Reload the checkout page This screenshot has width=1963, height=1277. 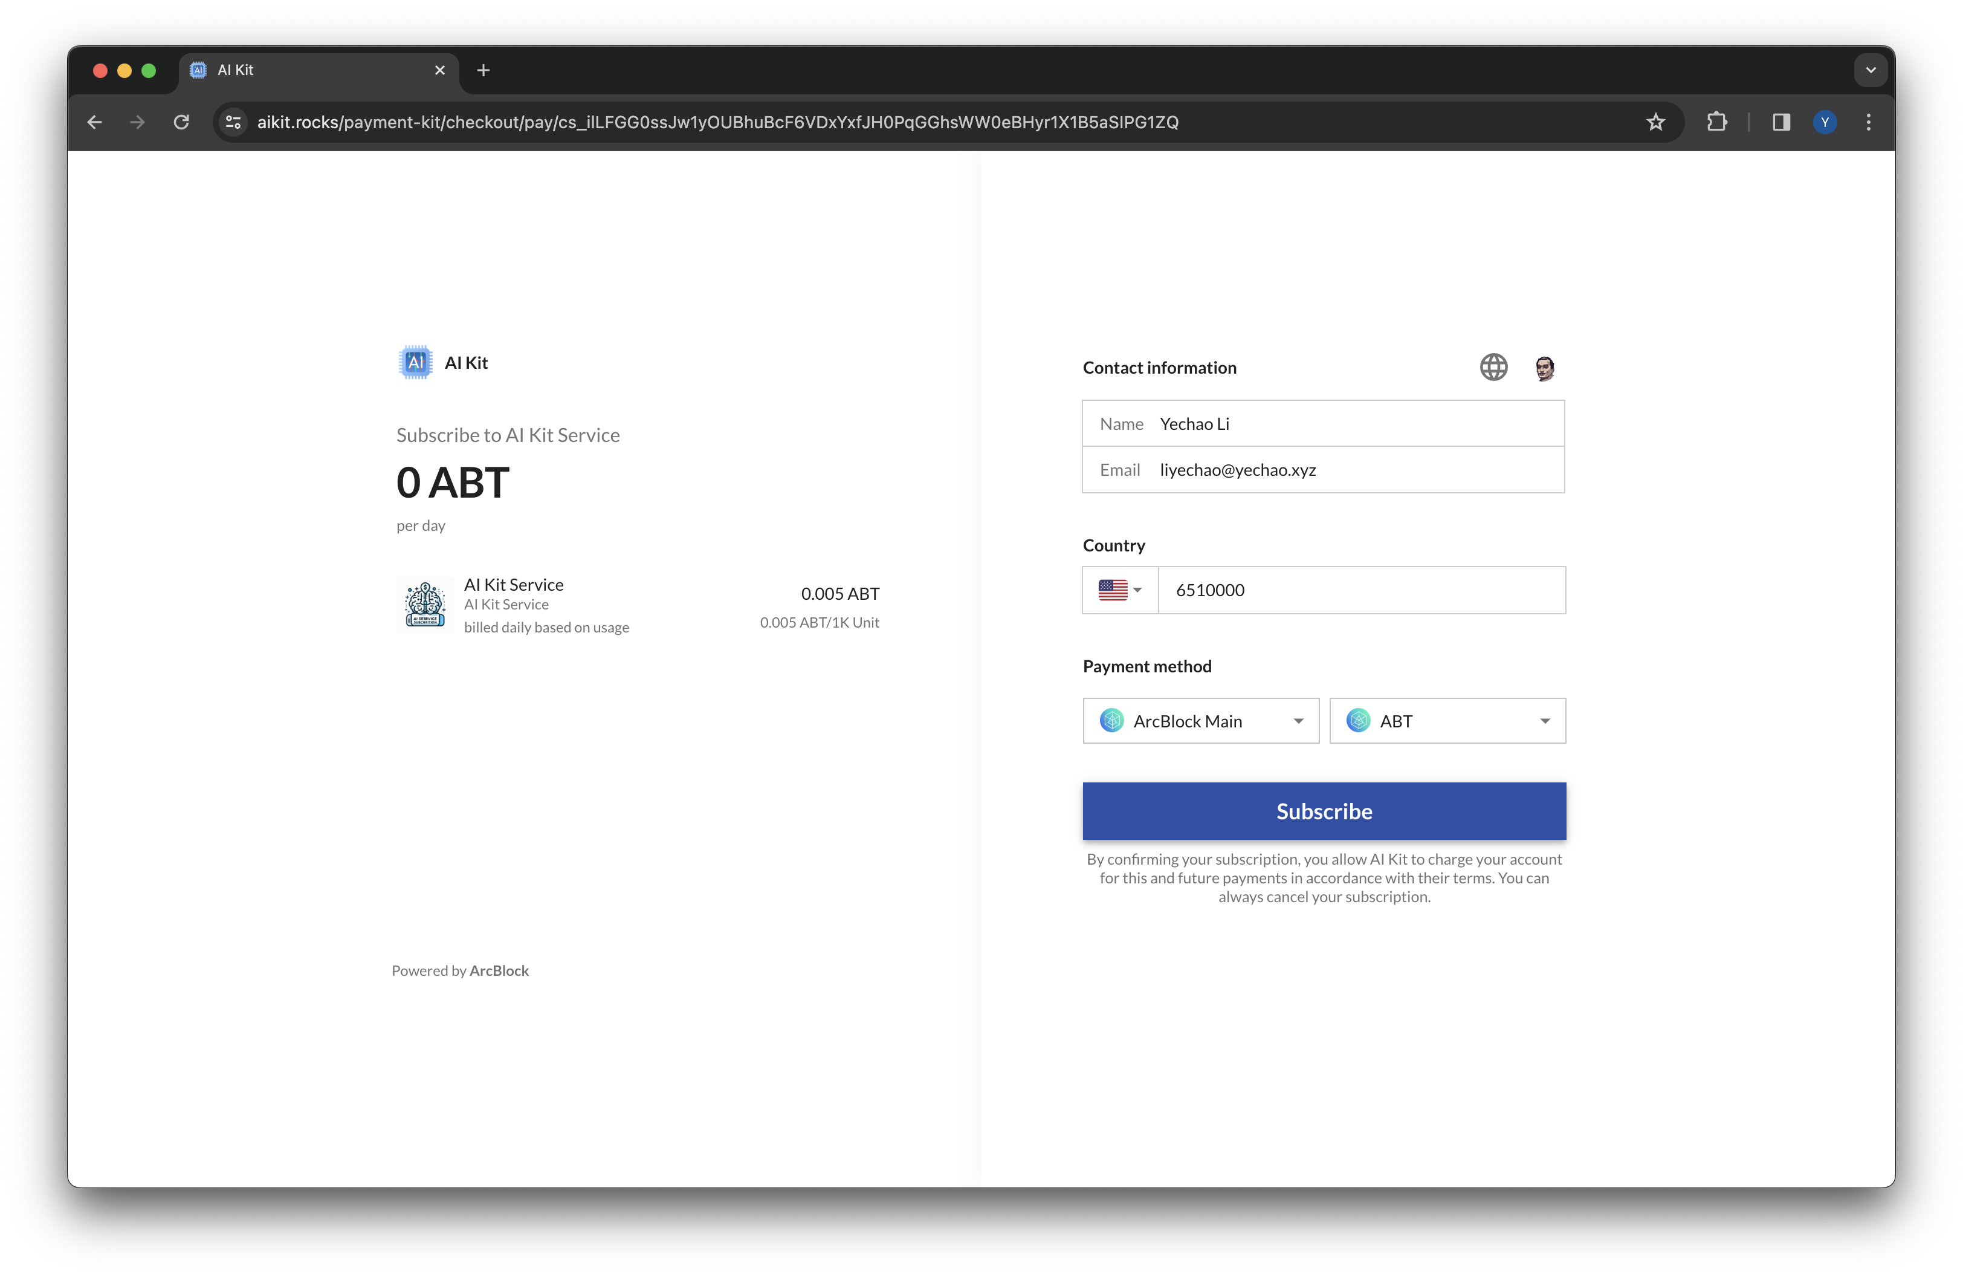[181, 122]
